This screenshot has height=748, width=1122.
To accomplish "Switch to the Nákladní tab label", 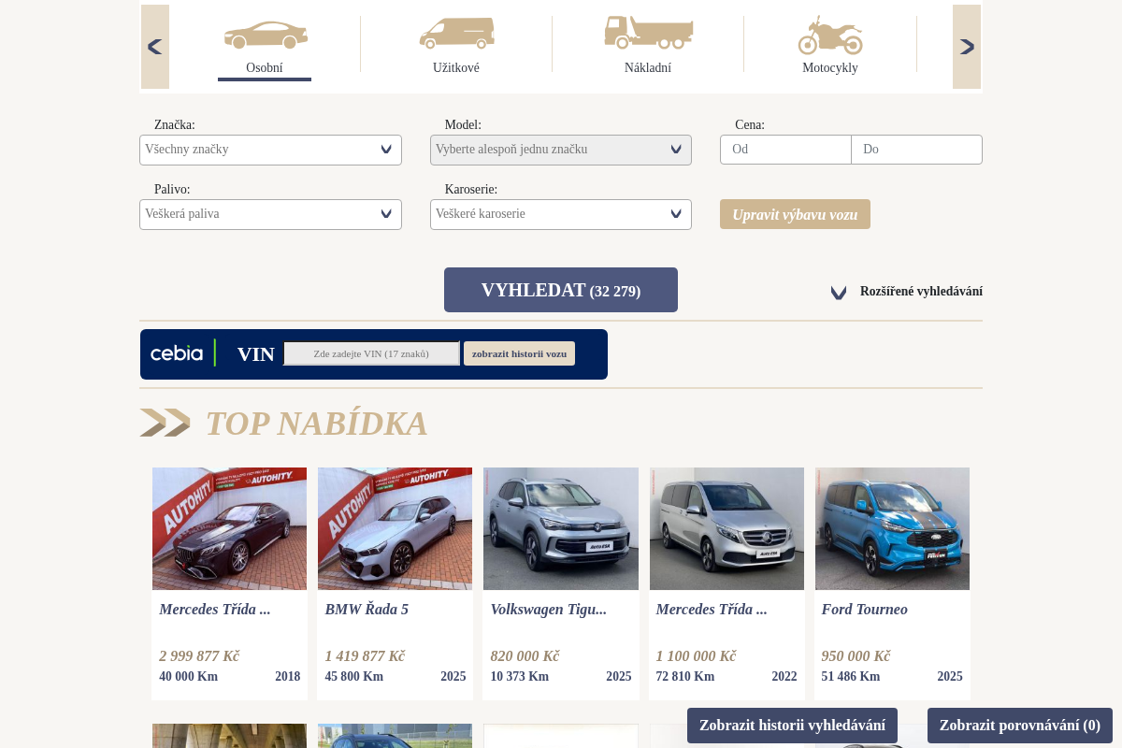I will (x=648, y=68).
